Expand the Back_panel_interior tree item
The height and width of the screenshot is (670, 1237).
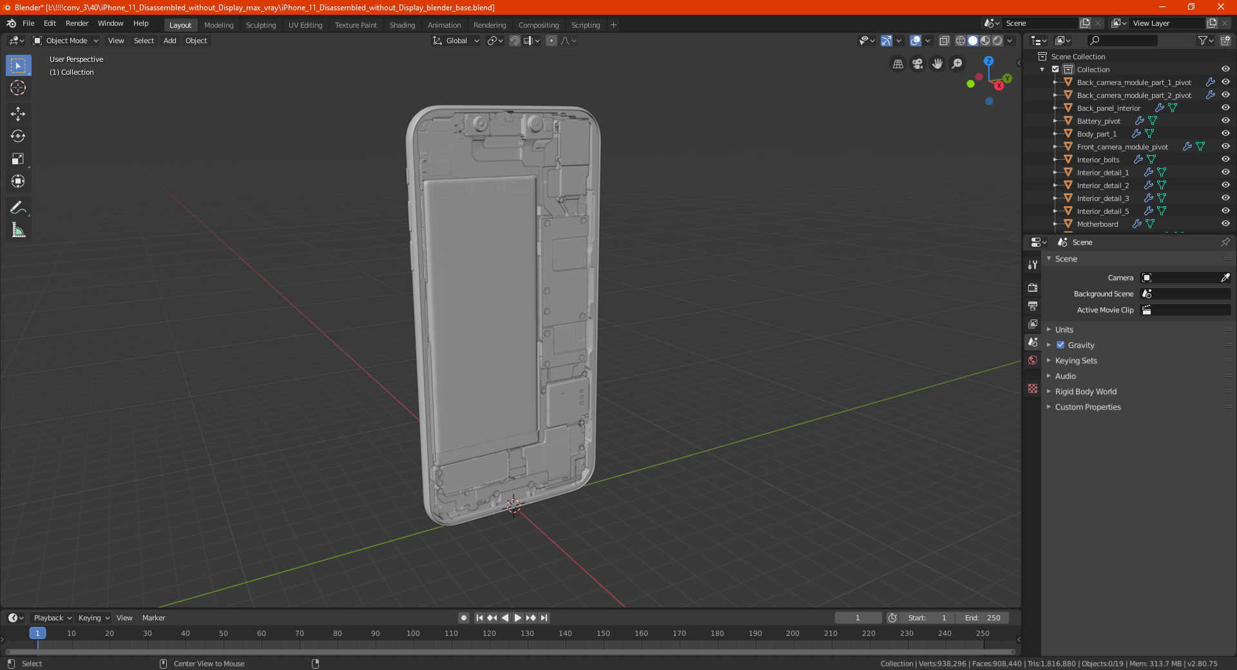(1055, 108)
